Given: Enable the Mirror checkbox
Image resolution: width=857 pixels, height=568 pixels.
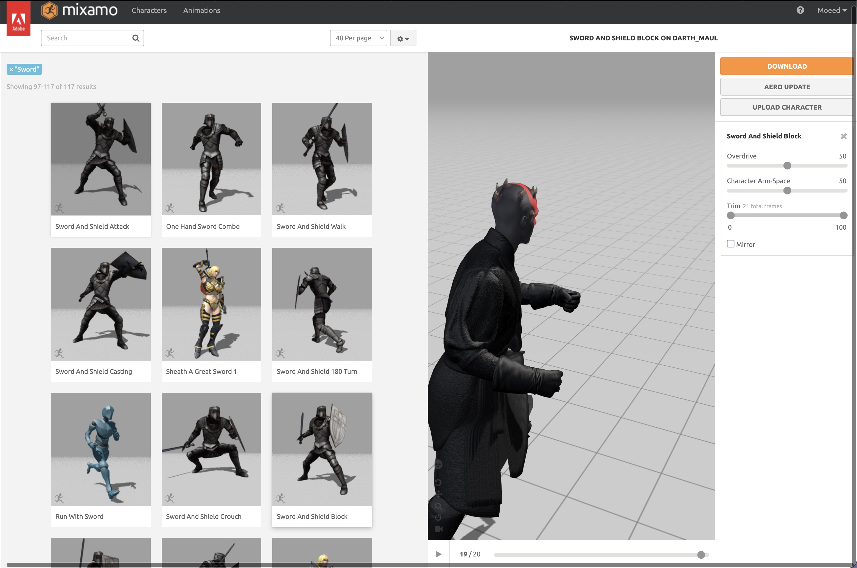Looking at the screenshot, I should tap(731, 244).
